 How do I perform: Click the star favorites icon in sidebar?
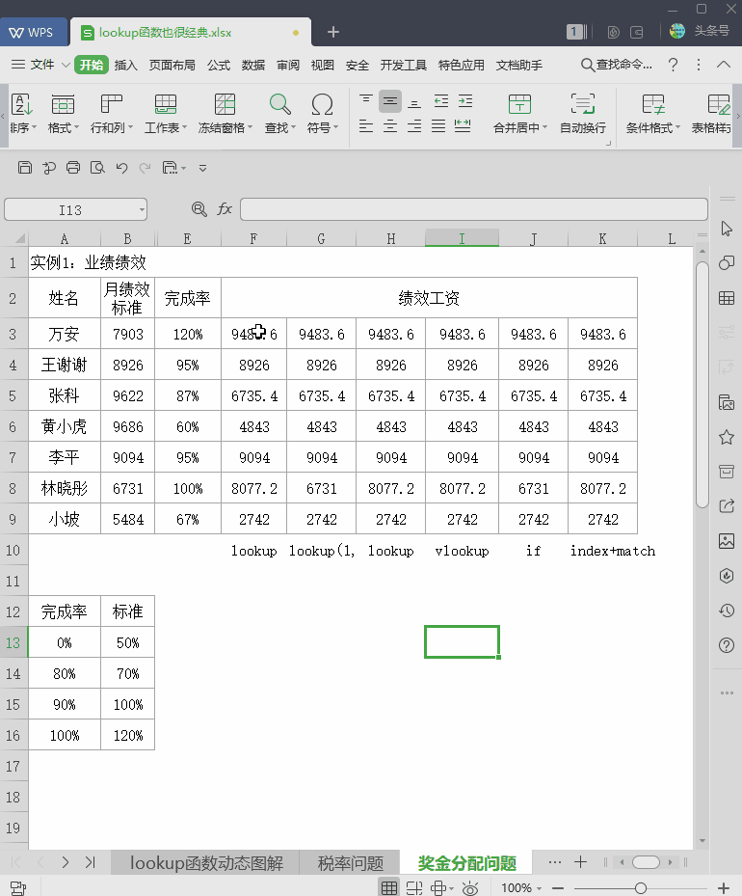tap(727, 438)
